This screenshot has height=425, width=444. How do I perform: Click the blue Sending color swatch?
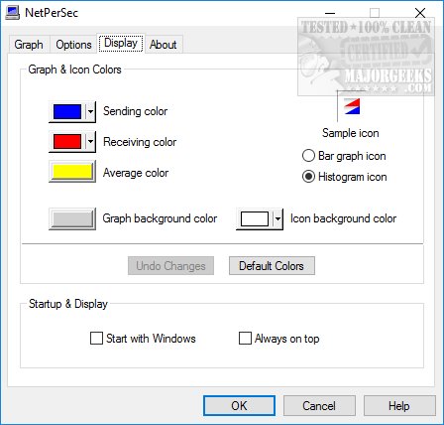coord(67,112)
